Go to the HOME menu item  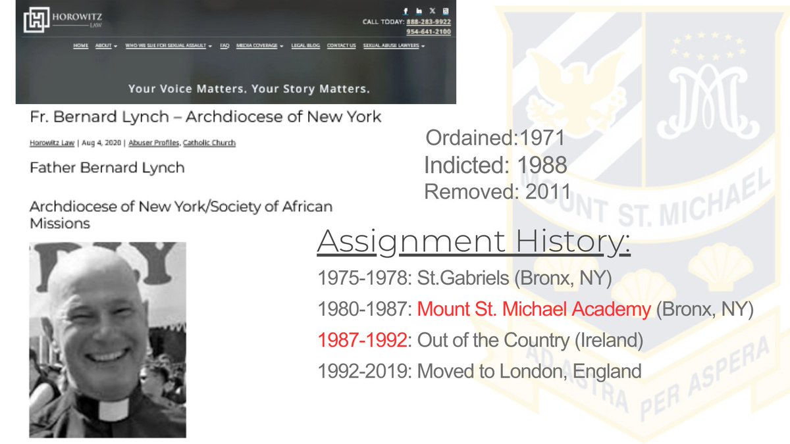pyautogui.click(x=81, y=46)
